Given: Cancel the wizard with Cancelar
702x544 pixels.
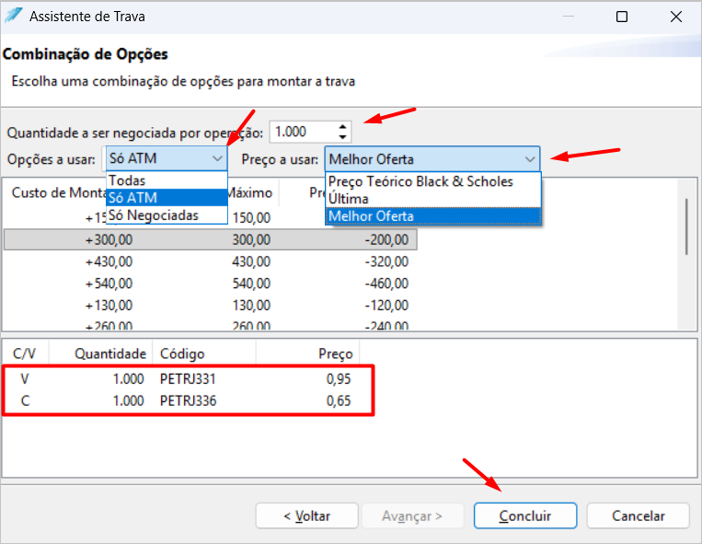Looking at the screenshot, I should pos(638,515).
